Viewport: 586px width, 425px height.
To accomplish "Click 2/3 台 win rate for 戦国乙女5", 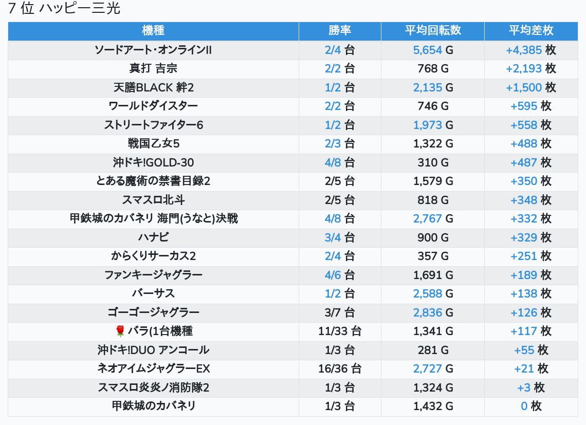I will (340, 143).
